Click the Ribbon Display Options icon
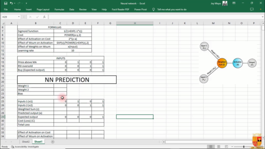265x149 pixels. 234,3
